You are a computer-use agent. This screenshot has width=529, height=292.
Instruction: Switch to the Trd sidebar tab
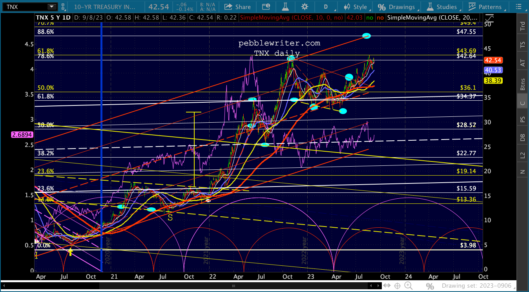click(522, 26)
